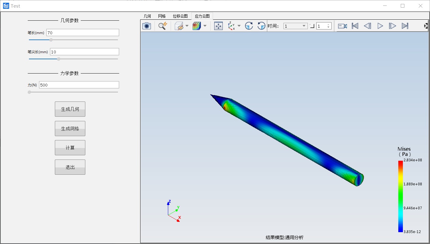
Task: Switch to the 网格 tab
Action: (162, 16)
